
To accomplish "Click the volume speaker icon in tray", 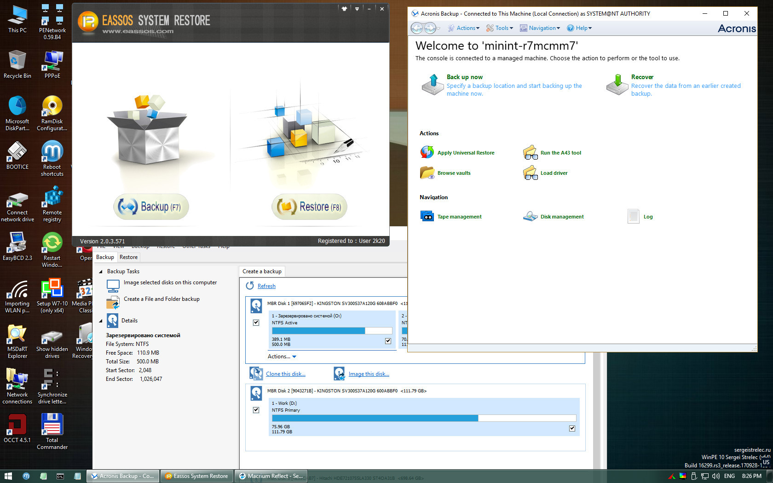I will tap(715, 476).
